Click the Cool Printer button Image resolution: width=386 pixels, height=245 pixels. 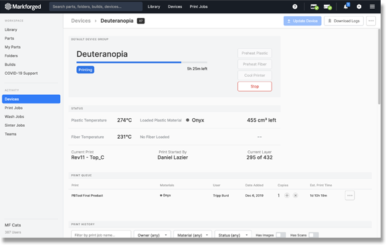(254, 75)
